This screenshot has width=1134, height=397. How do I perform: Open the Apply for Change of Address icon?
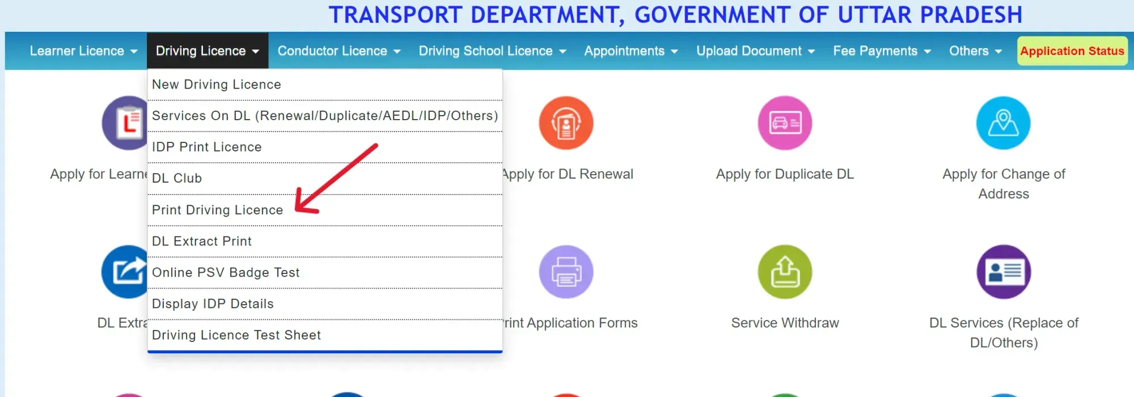[1003, 123]
